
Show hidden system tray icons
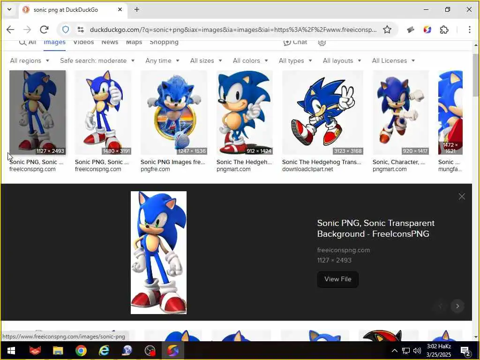pyautogui.click(x=394, y=351)
